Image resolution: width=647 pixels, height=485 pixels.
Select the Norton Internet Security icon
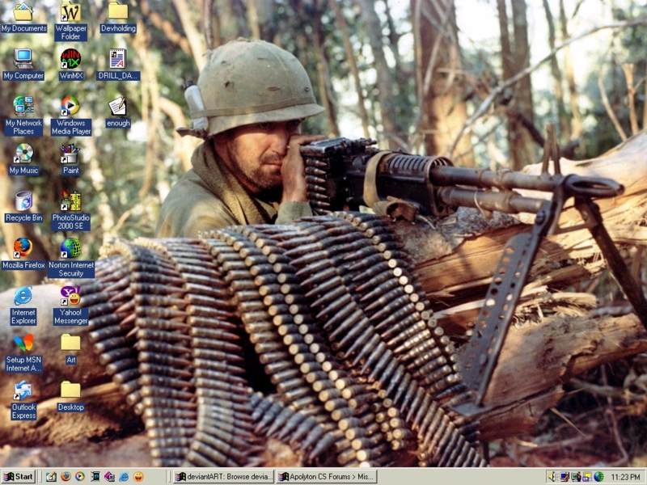[x=70, y=248]
